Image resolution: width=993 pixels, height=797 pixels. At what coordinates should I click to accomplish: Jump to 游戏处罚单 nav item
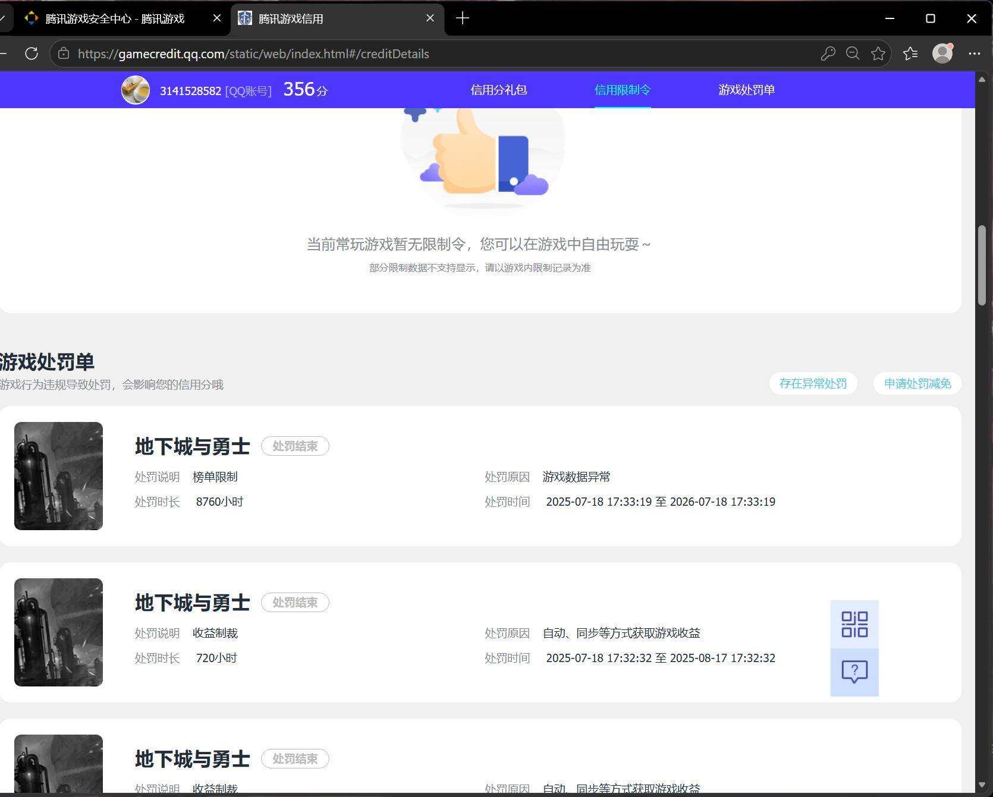tap(746, 90)
